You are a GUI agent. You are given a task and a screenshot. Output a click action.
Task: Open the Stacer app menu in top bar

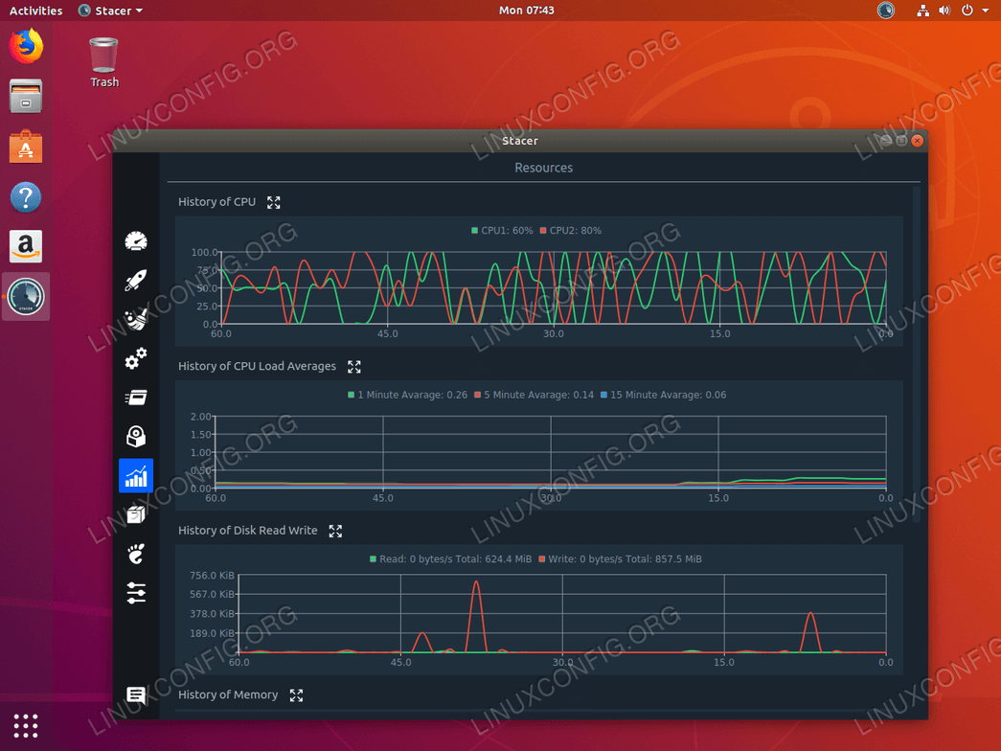coord(110,11)
